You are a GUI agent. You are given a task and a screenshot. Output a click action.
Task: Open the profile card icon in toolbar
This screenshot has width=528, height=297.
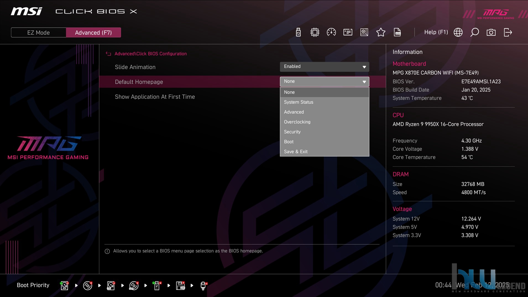click(348, 32)
